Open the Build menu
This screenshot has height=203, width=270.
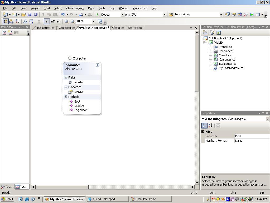[x=47, y=8]
